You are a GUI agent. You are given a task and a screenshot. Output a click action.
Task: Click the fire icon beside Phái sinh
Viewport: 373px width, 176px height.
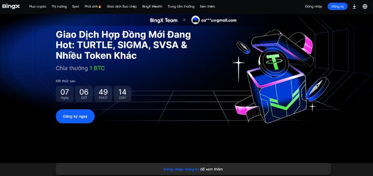coord(100,6)
